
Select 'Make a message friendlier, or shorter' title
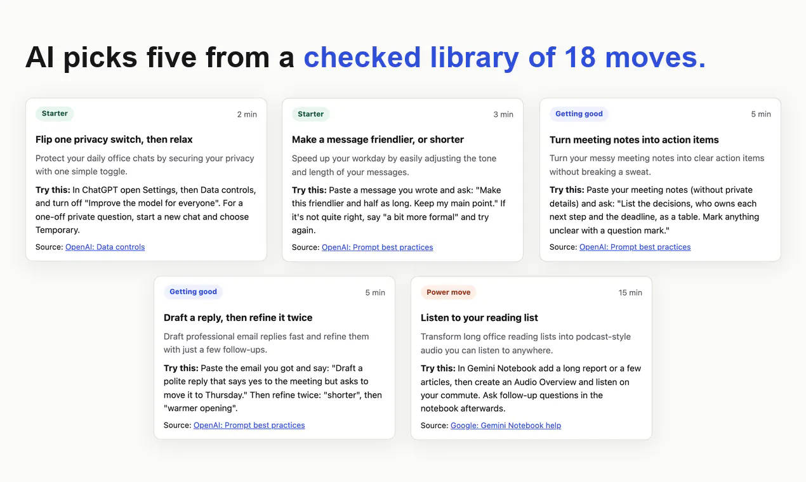coord(378,140)
